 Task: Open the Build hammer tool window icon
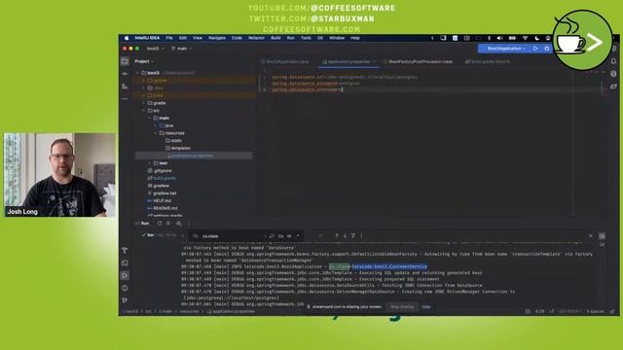coord(125,251)
